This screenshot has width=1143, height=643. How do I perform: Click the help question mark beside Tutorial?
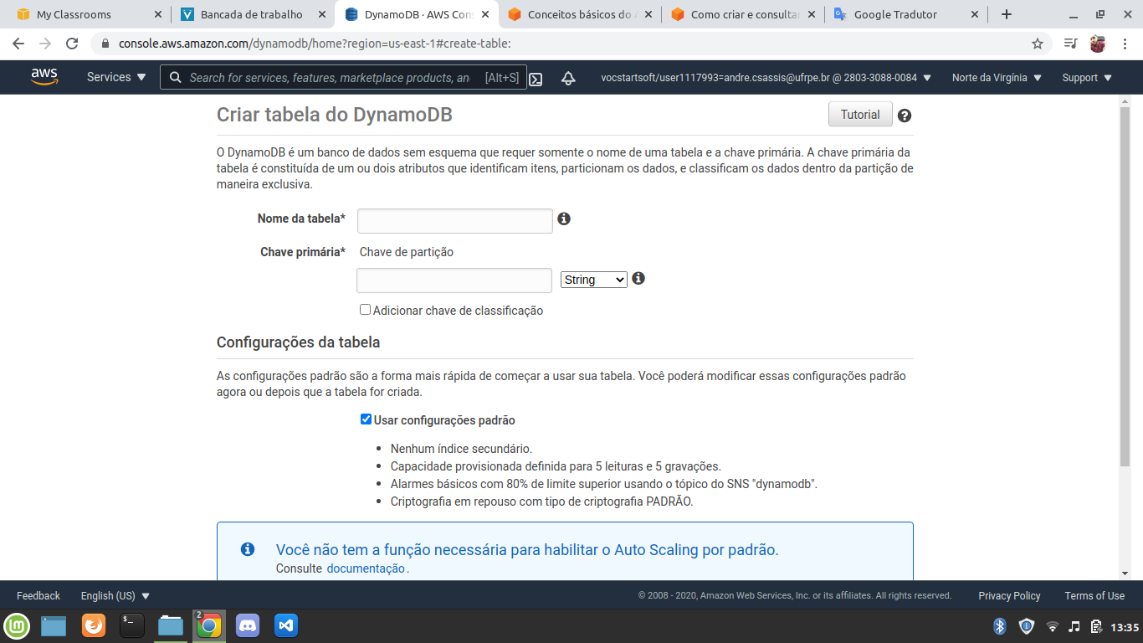point(904,116)
